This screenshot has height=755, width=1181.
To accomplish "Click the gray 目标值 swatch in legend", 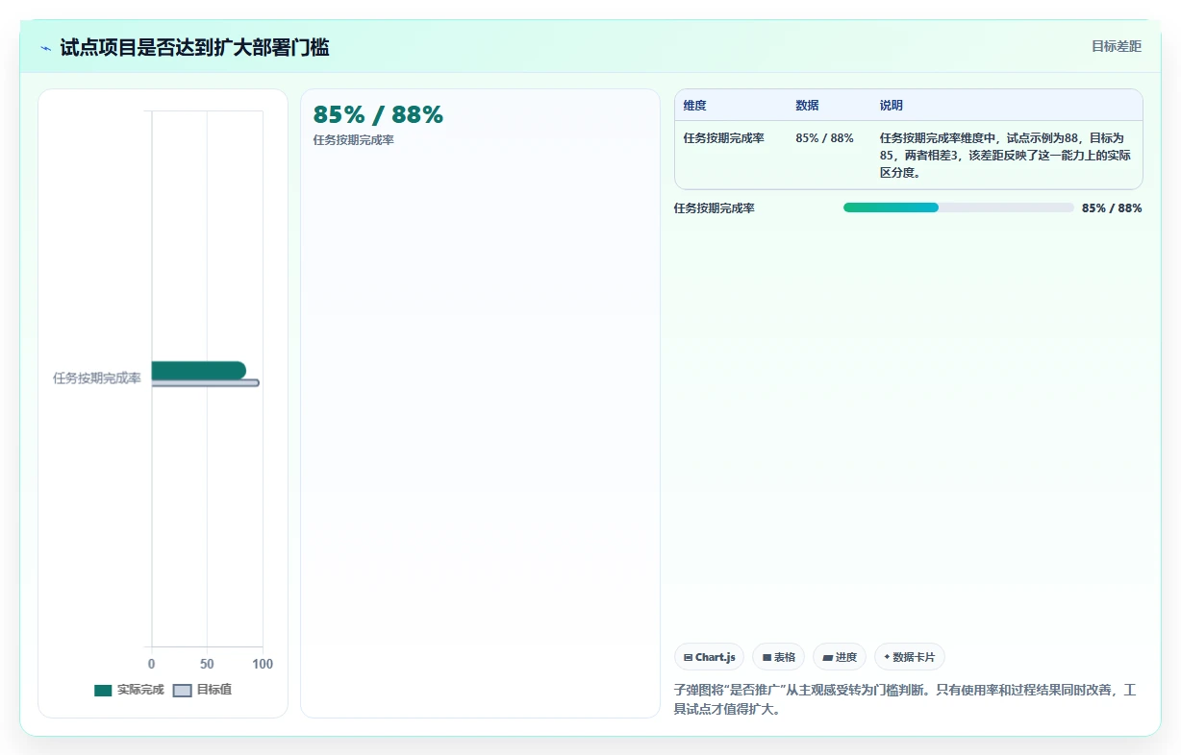I will pos(182,690).
